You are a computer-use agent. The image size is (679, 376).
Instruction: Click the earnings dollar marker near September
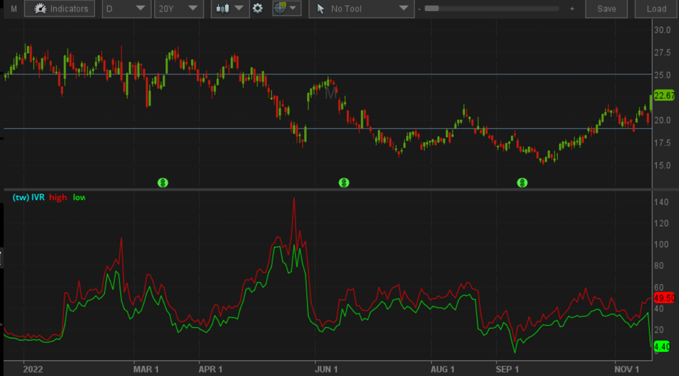(x=522, y=183)
